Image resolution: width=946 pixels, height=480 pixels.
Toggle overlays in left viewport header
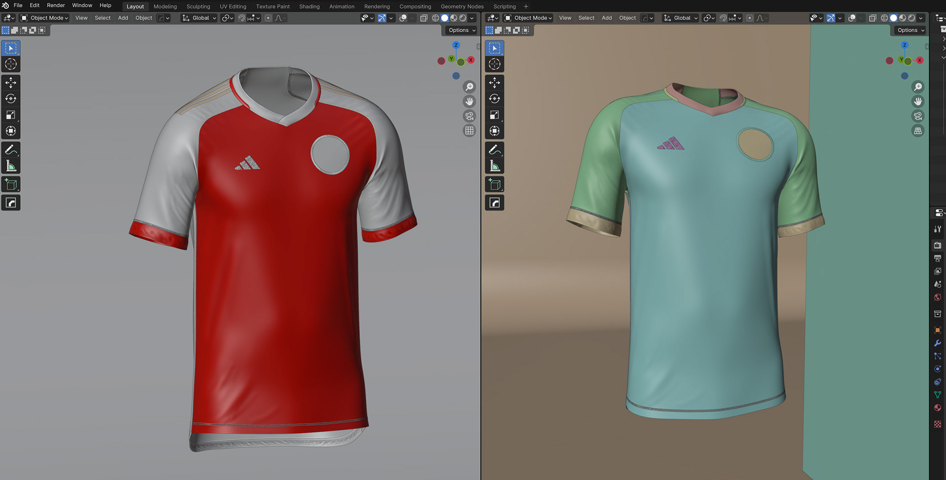pos(403,18)
